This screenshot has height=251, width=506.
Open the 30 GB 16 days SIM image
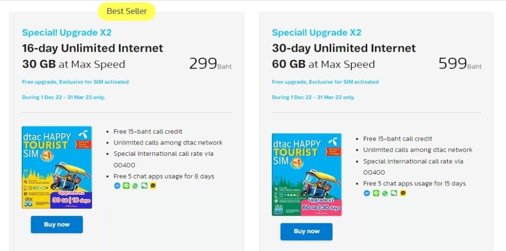[57, 167]
